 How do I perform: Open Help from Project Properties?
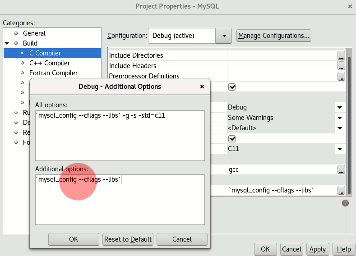pyautogui.click(x=344, y=249)
